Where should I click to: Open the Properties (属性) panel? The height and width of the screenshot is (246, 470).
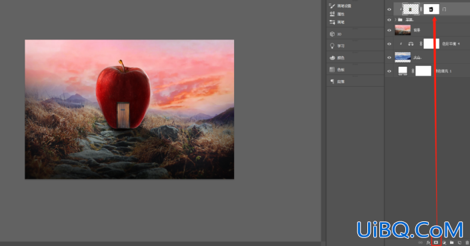(337, 14)
